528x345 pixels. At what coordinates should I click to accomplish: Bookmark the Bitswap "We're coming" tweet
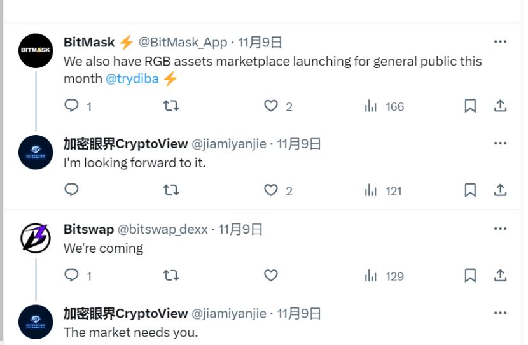coord(470,276)
